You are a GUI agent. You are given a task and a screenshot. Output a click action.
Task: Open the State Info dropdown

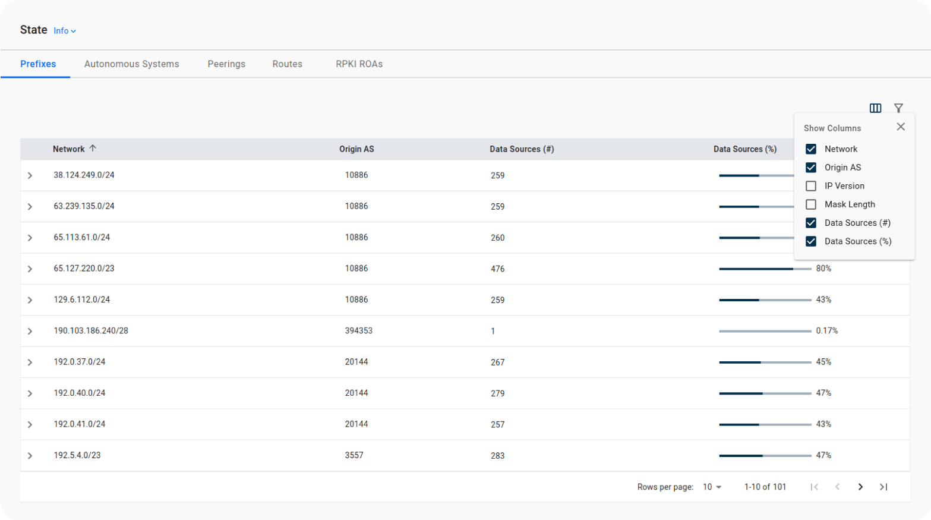[x=65, y=31]
